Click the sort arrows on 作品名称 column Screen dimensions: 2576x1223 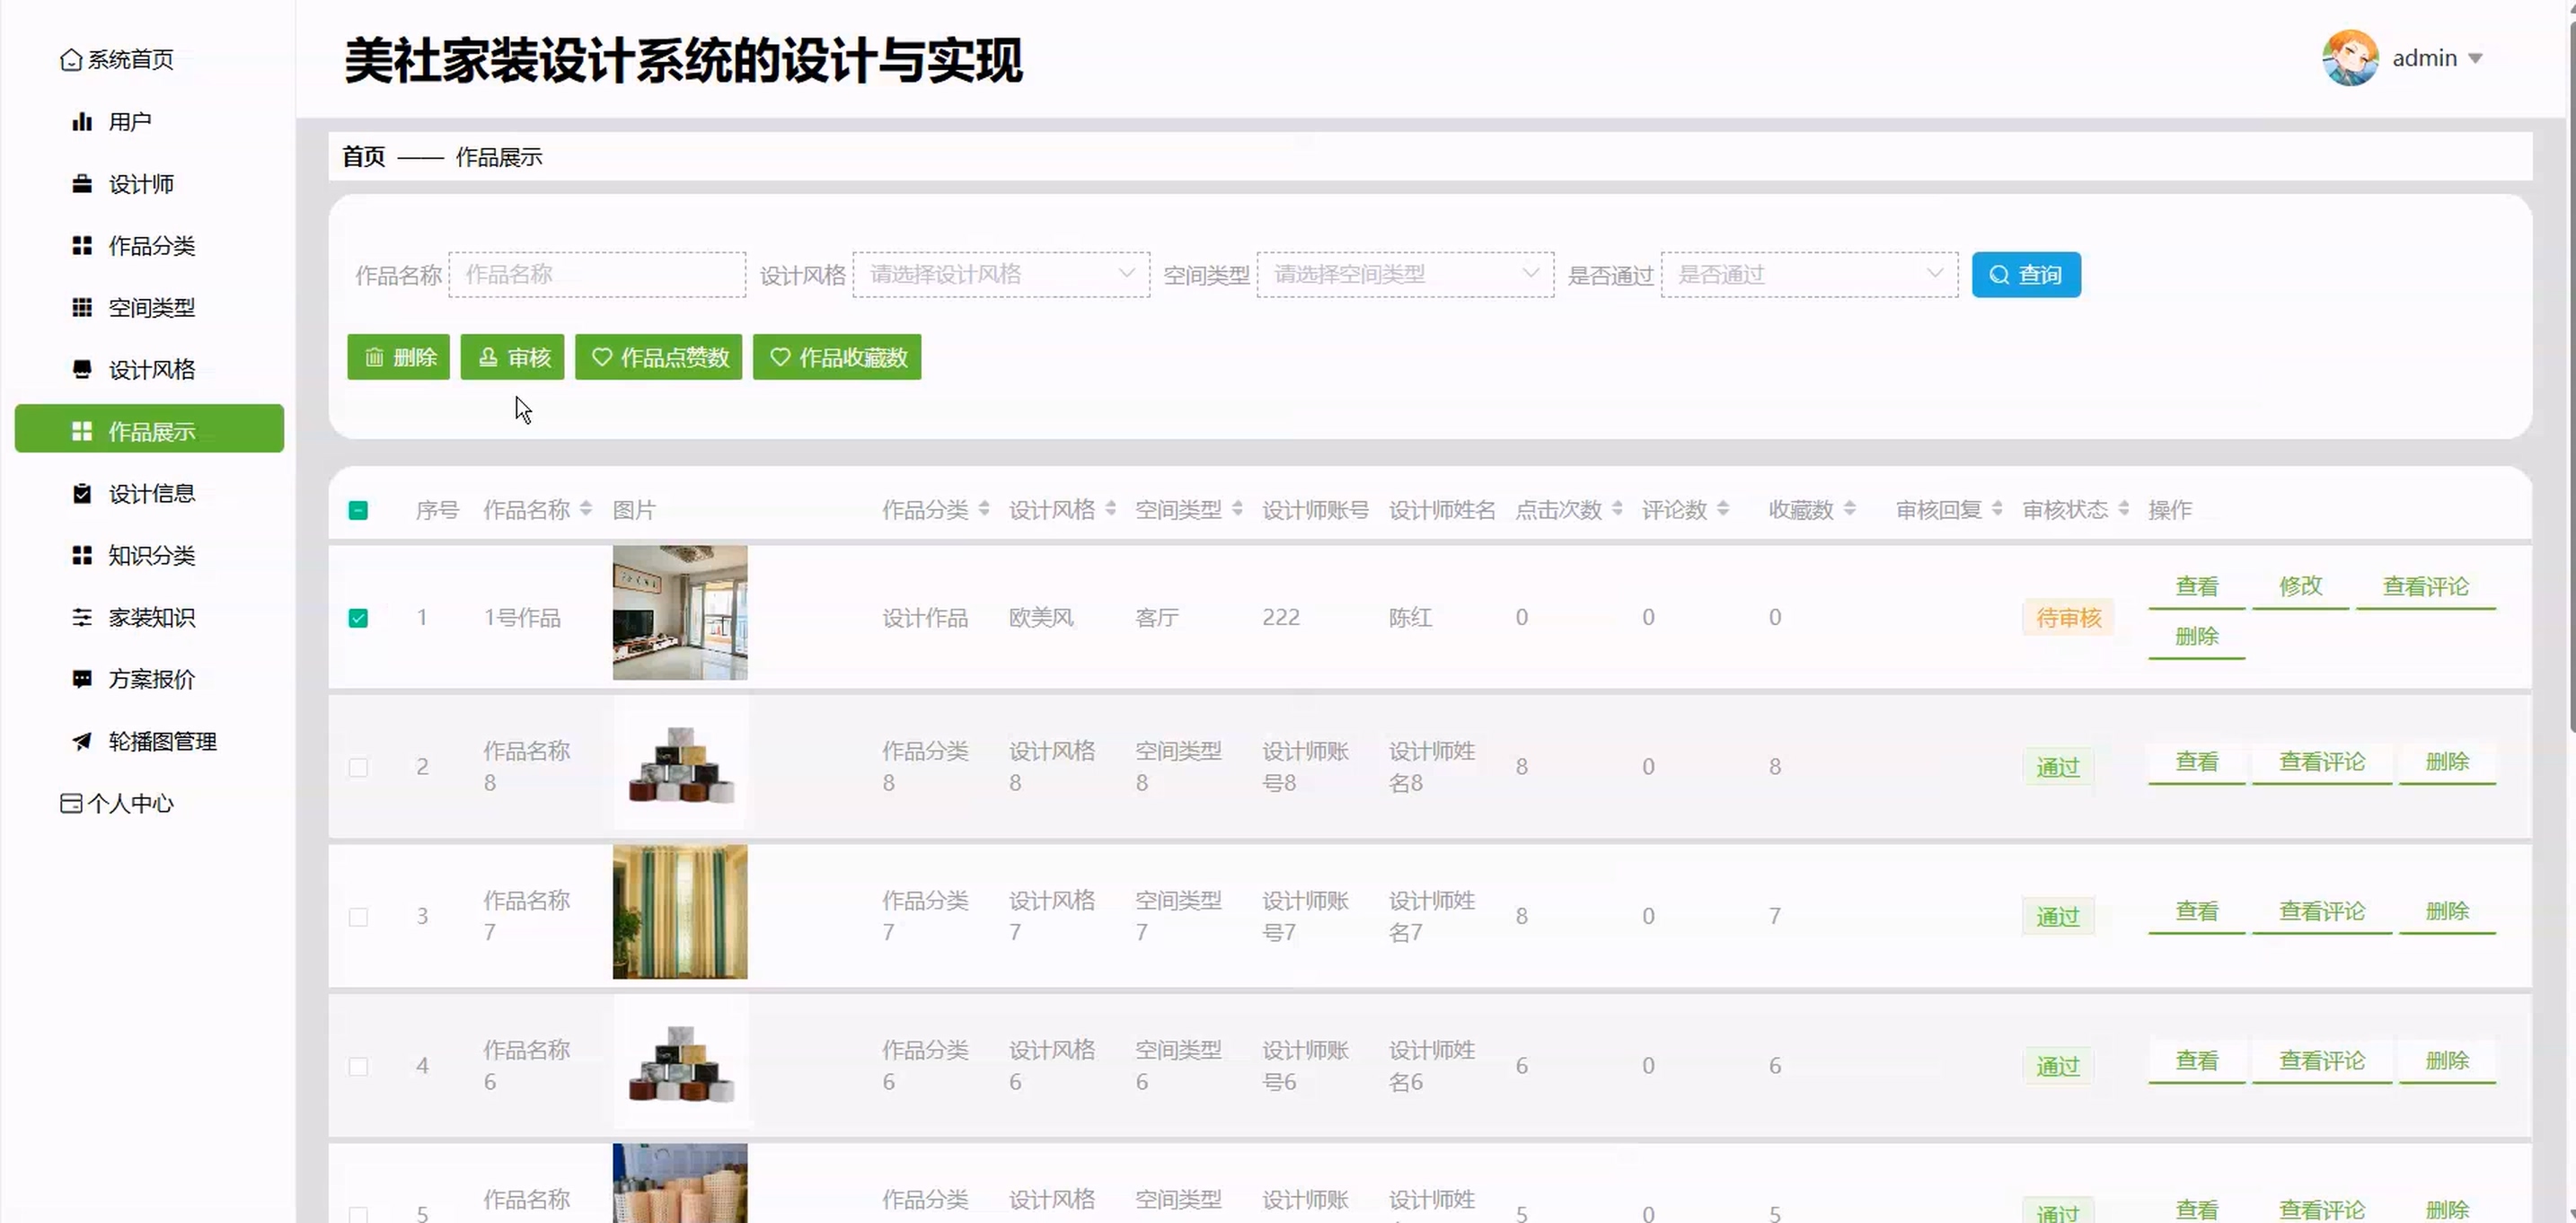[x=586, y=509]
